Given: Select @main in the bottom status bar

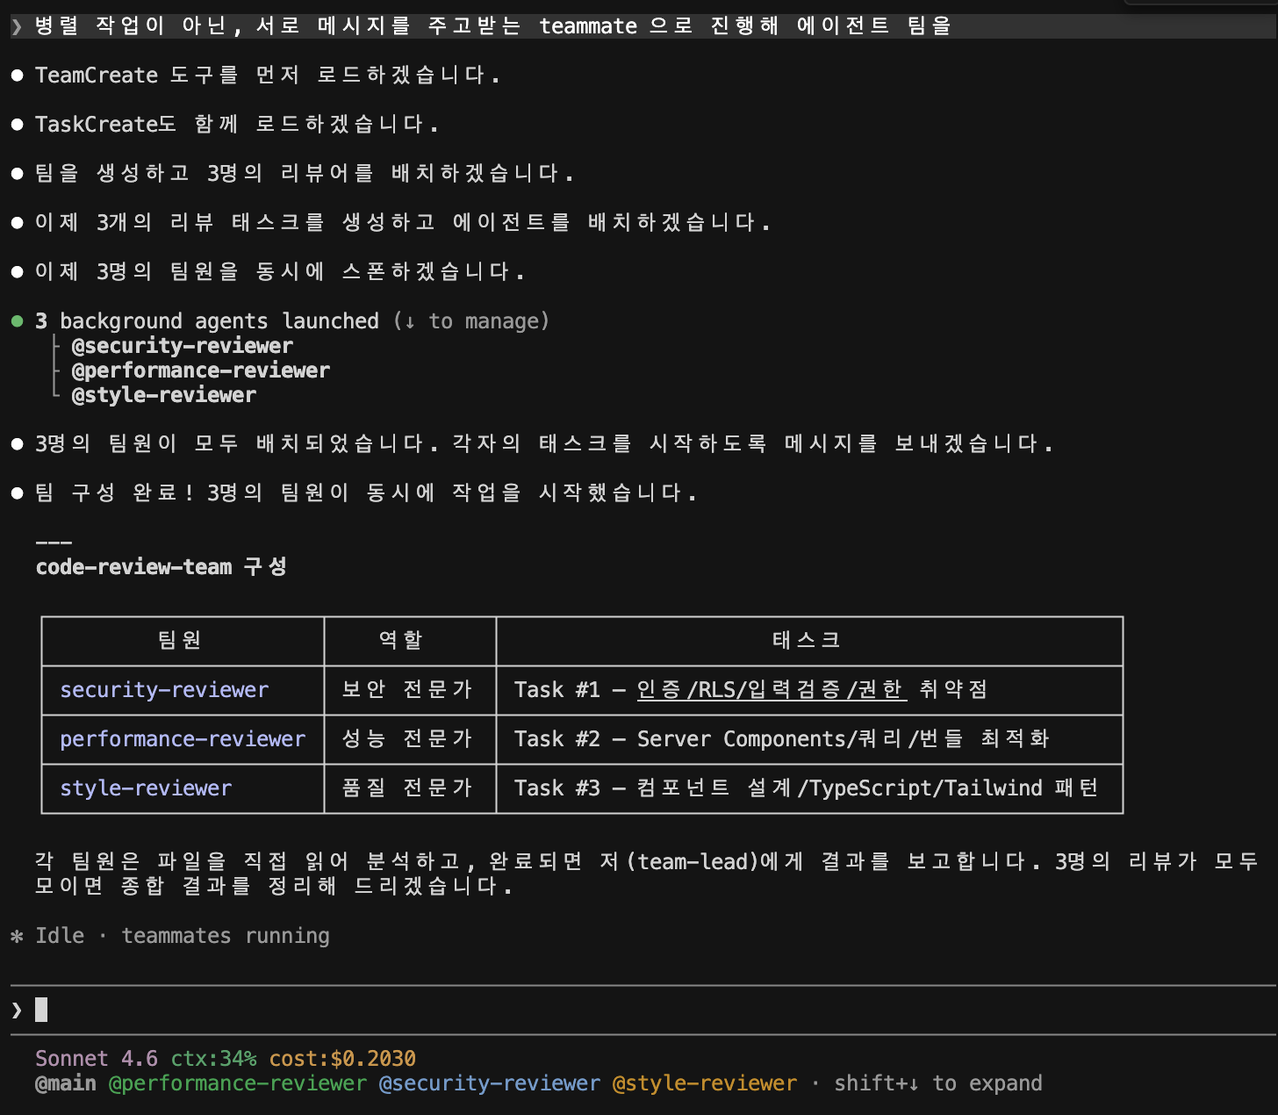Looking at the screenshot, I should 66,1083.
